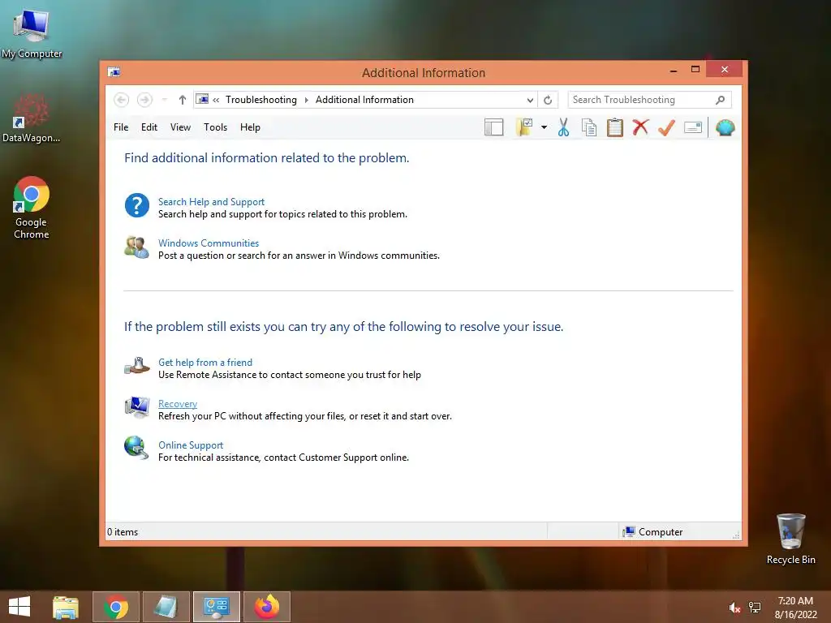Screen dimensions: 831x623
Task: Click the red X Delete icon
Action: [640, 127]
